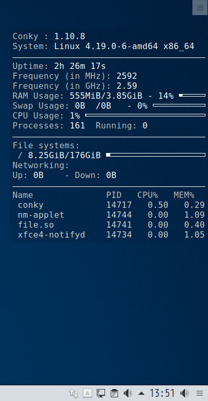Click PID 14741 in the process list
This screenshot has height=401, width=208.
pos(119,225)
